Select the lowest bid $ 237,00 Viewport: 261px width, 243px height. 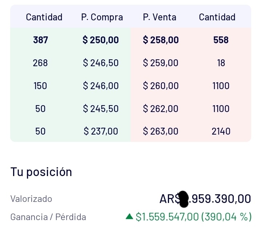(x=101, y=131)
